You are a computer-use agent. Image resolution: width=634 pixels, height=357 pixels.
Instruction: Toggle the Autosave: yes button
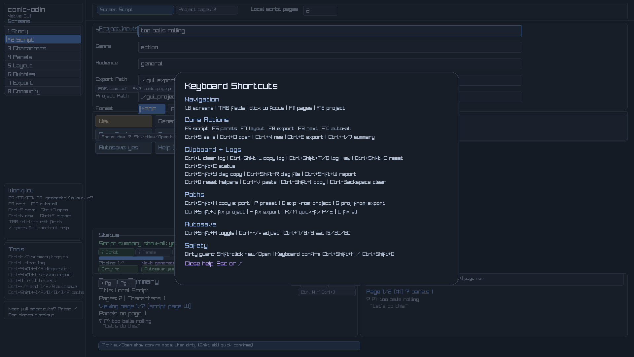[x=124, y=148]
